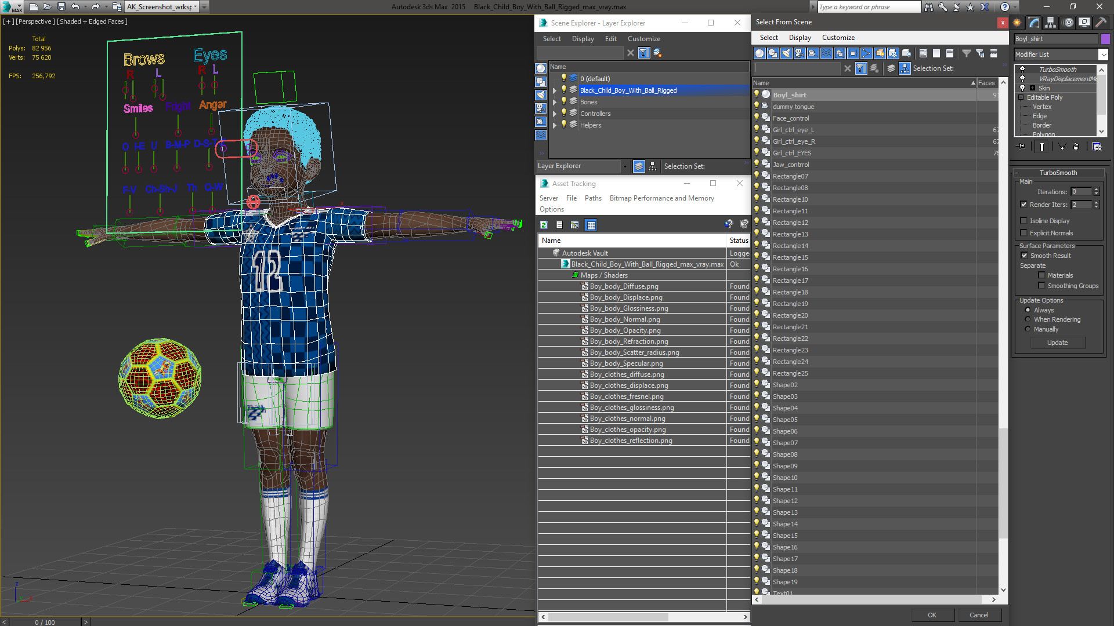Click the object color swatch beside Boyl_shirt
This screenshot has width=1114, height=626.
(x=1105, y=39)
